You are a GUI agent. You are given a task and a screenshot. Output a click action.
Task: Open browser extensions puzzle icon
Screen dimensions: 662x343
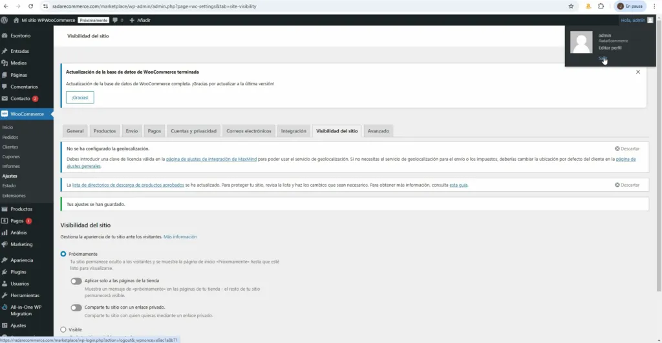(x=601, y=6)
